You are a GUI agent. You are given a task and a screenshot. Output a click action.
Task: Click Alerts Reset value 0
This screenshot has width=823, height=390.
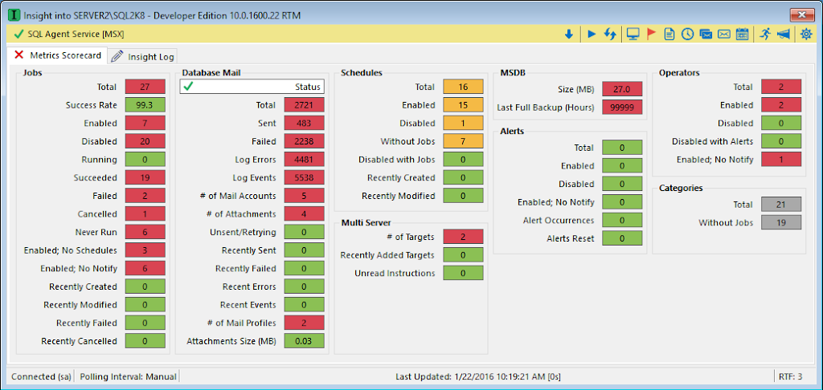[622, 238]
